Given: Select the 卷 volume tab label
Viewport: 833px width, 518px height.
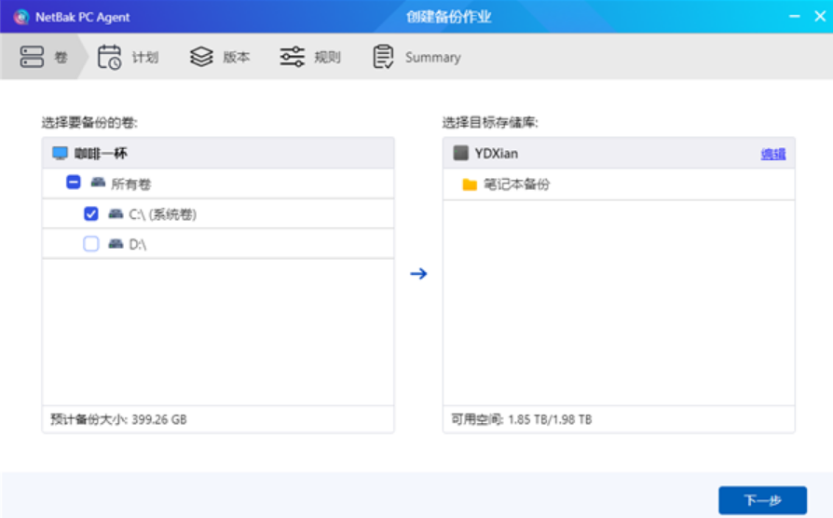Looking at the screenshot, I should click(61, 58).
